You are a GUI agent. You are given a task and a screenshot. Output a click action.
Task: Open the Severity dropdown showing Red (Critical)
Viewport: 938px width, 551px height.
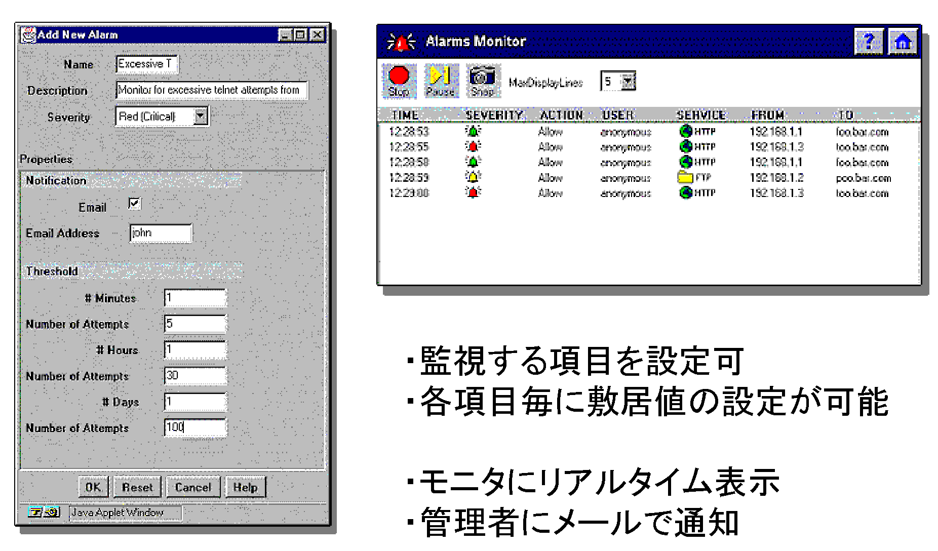[201, 116]
